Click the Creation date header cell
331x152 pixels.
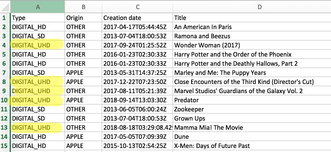[x=137, y=18]
